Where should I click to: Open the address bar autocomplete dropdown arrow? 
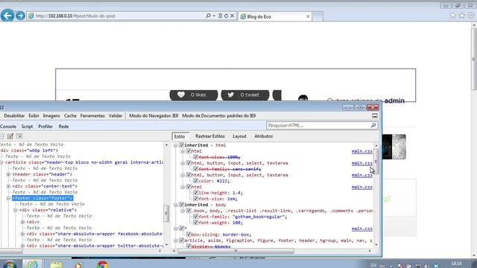pos(214,16)
